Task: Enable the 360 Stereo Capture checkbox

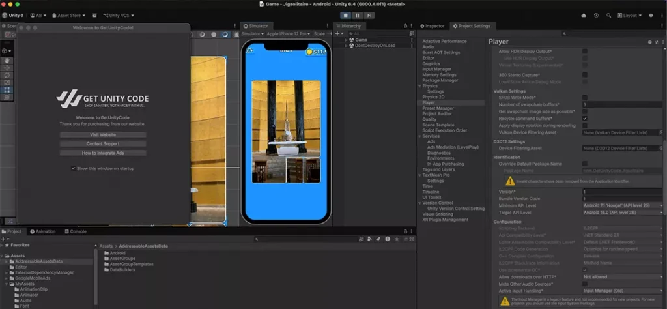Action: pos(585,75)
